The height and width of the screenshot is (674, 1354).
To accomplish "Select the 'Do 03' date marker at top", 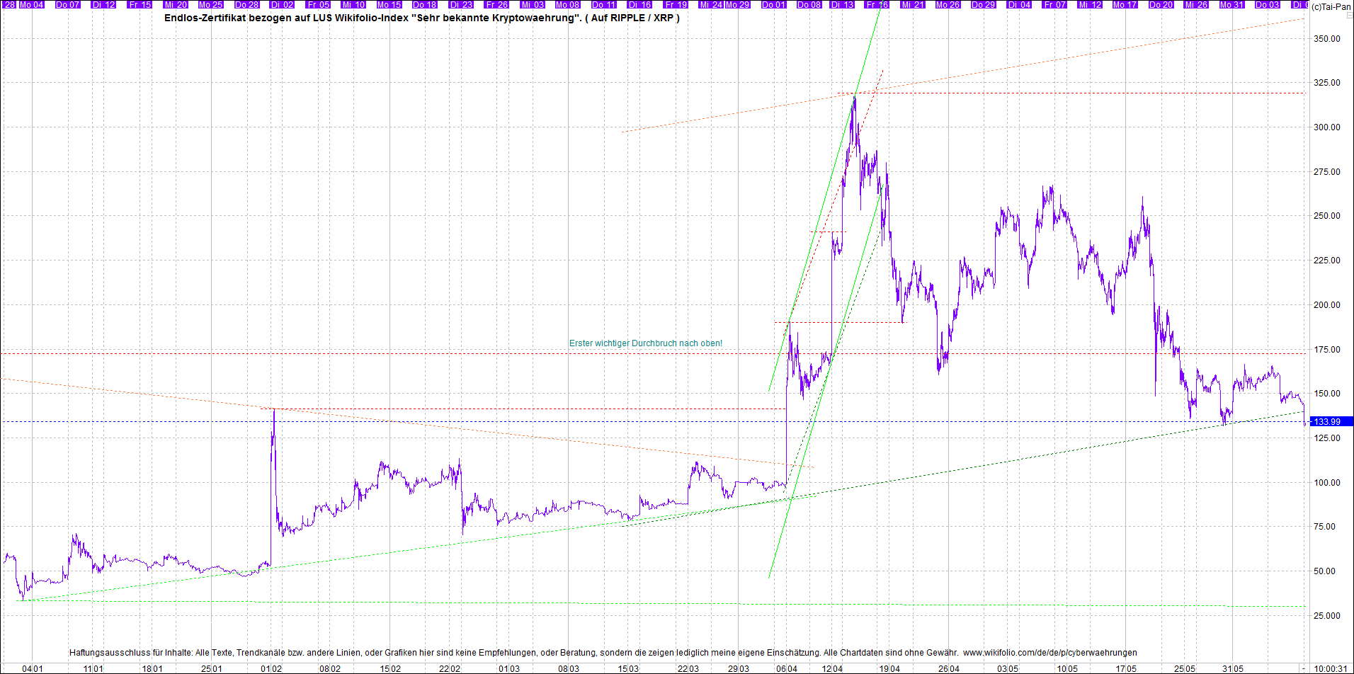I will click(x=1267, y=5).
